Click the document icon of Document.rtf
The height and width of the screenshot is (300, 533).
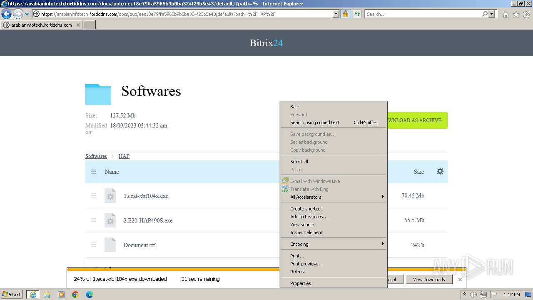point(110,245)
